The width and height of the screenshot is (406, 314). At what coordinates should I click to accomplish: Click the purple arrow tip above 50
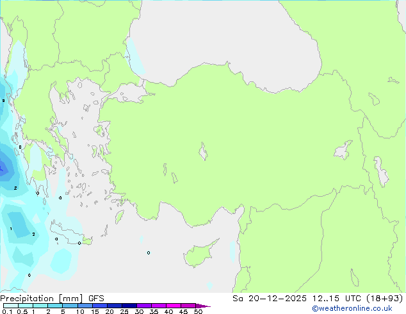[203, 306]
